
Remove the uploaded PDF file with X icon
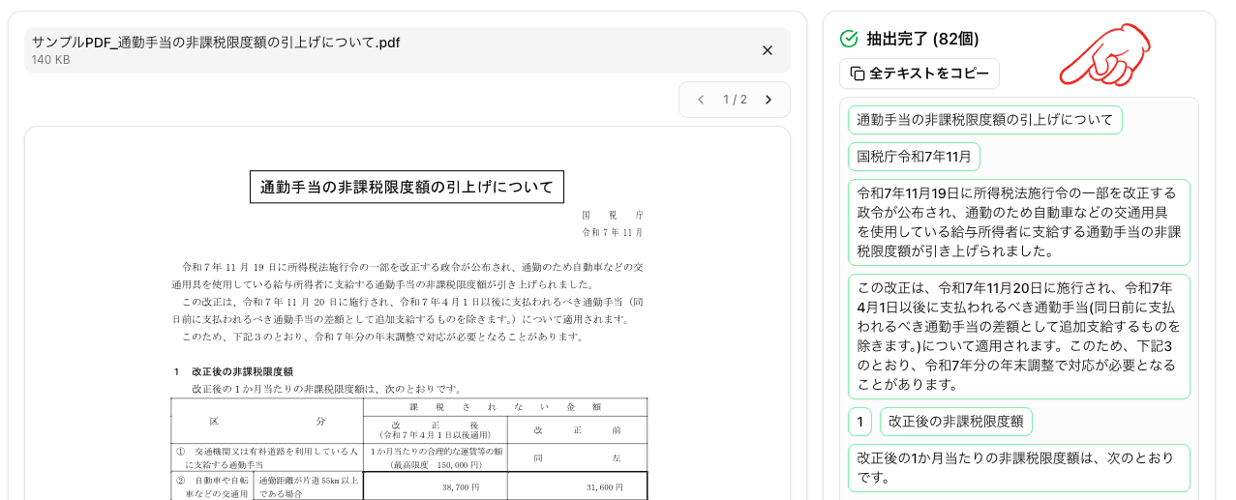pyautogui.click(x=768, y=50)
